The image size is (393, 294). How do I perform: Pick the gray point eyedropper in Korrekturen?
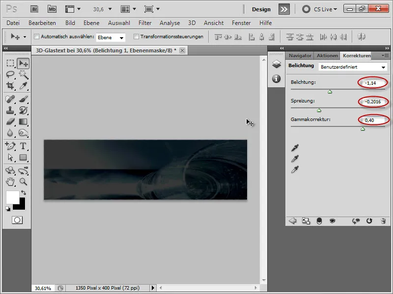click(295, 159)
